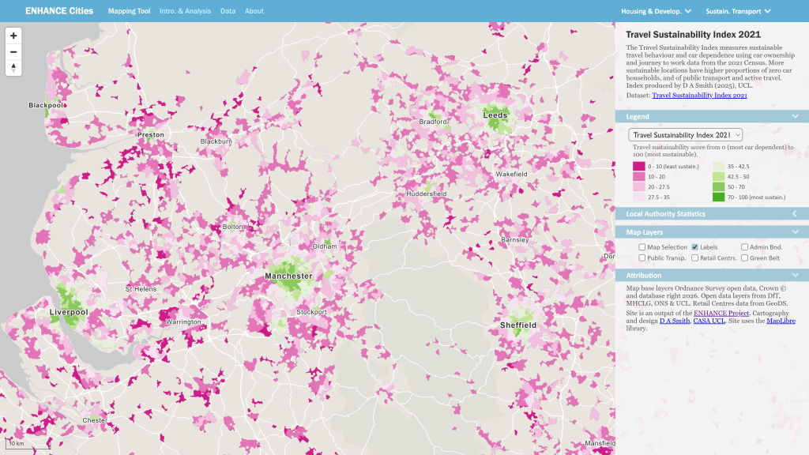Click the Bradford label on the map

[433, 122]
